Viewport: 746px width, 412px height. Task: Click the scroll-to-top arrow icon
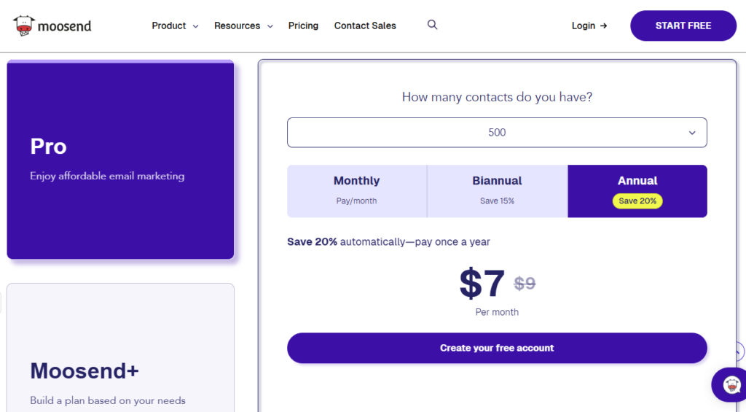click(x=739, y=351)
